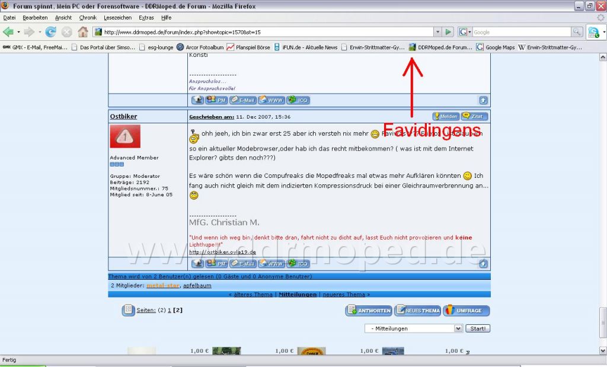The height and width of the screenshot is (367, 607).
Task: Click the Firefox reload page button
Action: click(51, 32)
